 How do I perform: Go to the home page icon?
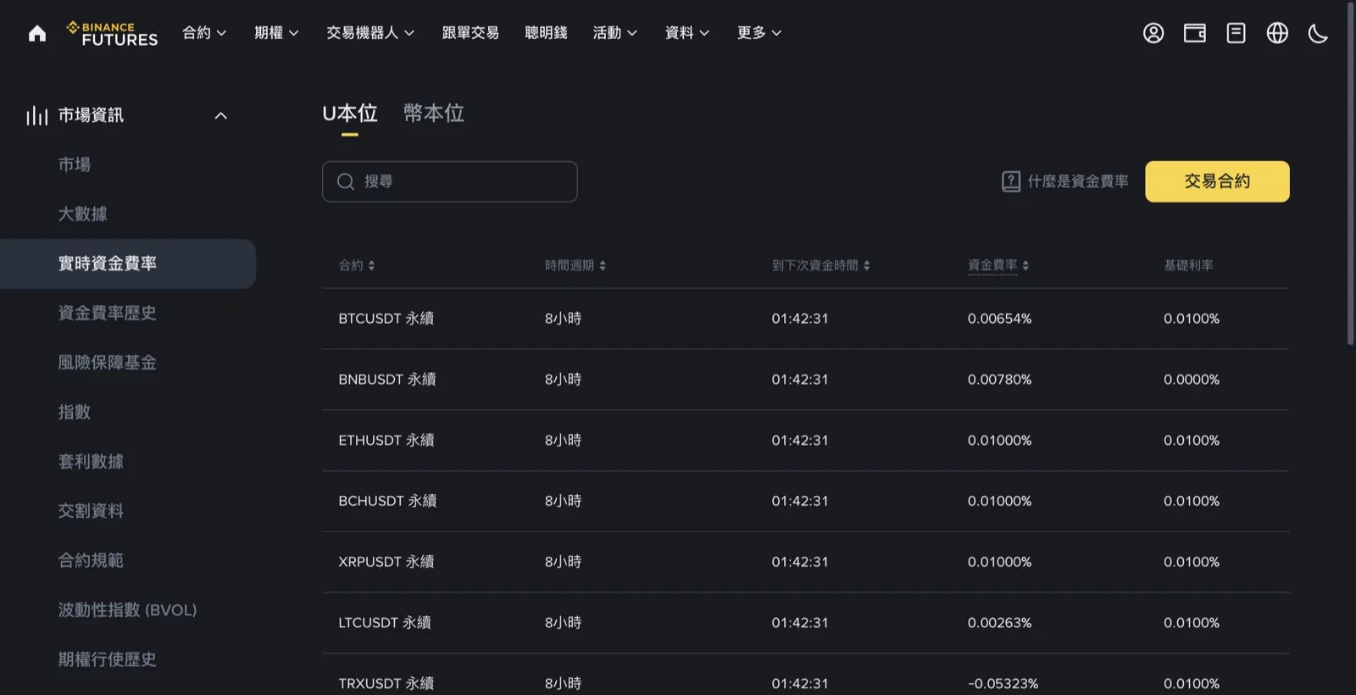(37, 33)
